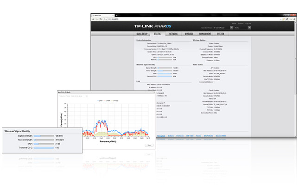Open a new browser tab
The image size is (299, 191).
tap(116, 15)
